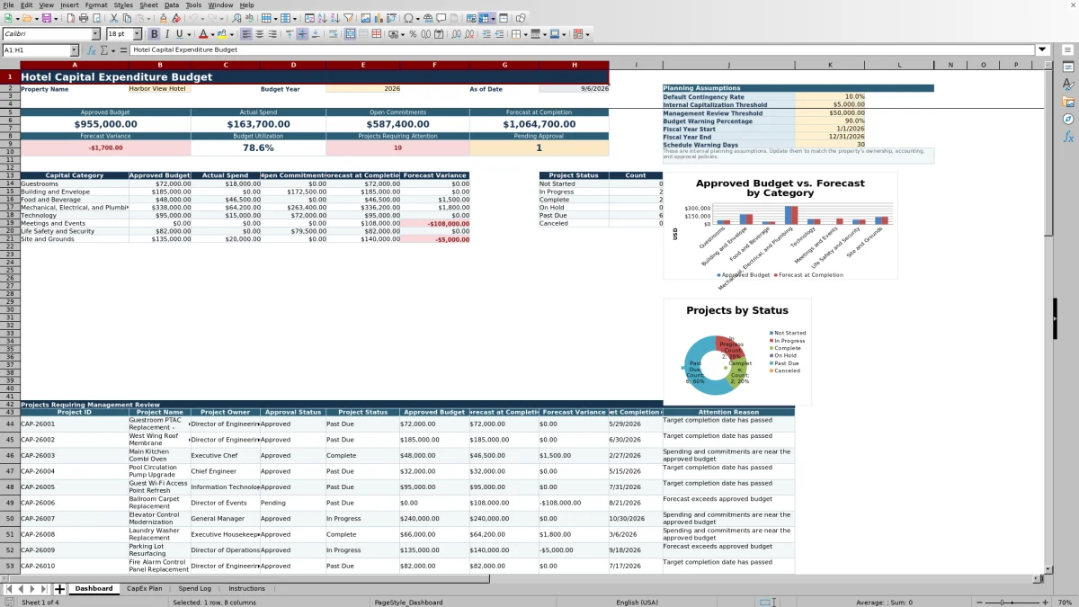Open the Borders dropdown arrow
This screenshot has width=1079, height=607.
(x=524, y=34)
